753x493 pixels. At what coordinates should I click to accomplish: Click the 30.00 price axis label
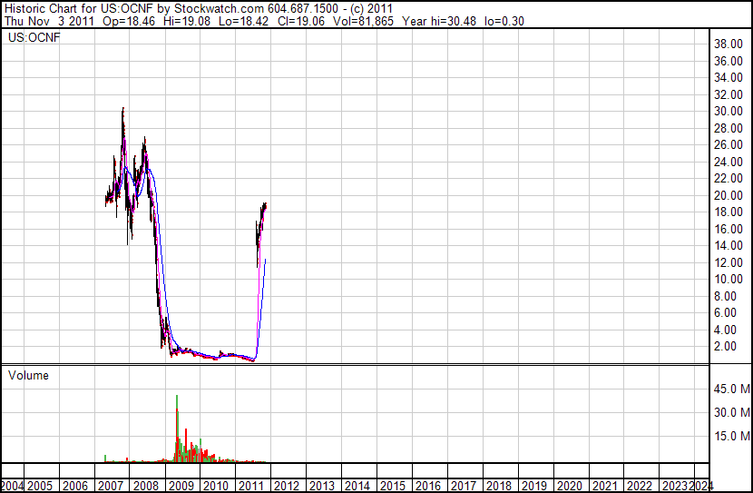pyautogui.click(x=729, y=111)
